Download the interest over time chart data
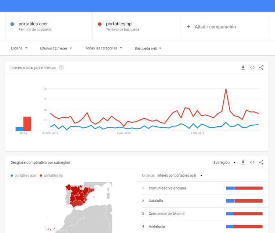 [243, 68]
